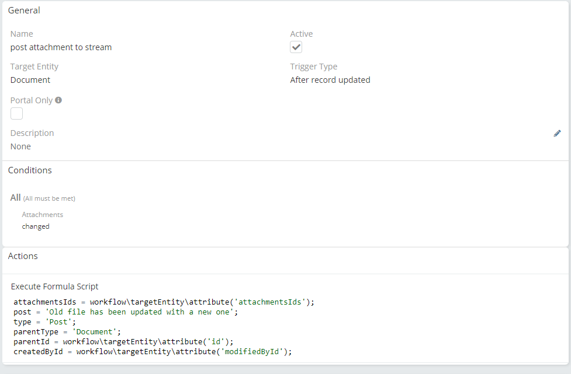Click the Portal Only field label
Screen dimensions: 571x374
point(32,100)
